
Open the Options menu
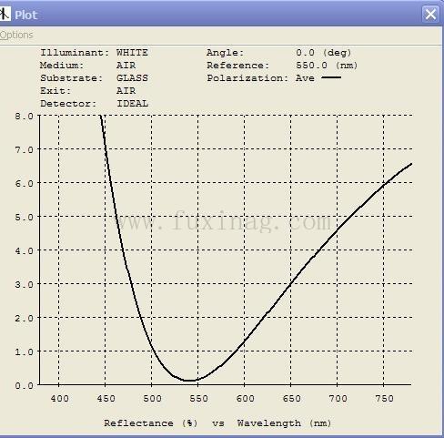click(16, 36)
